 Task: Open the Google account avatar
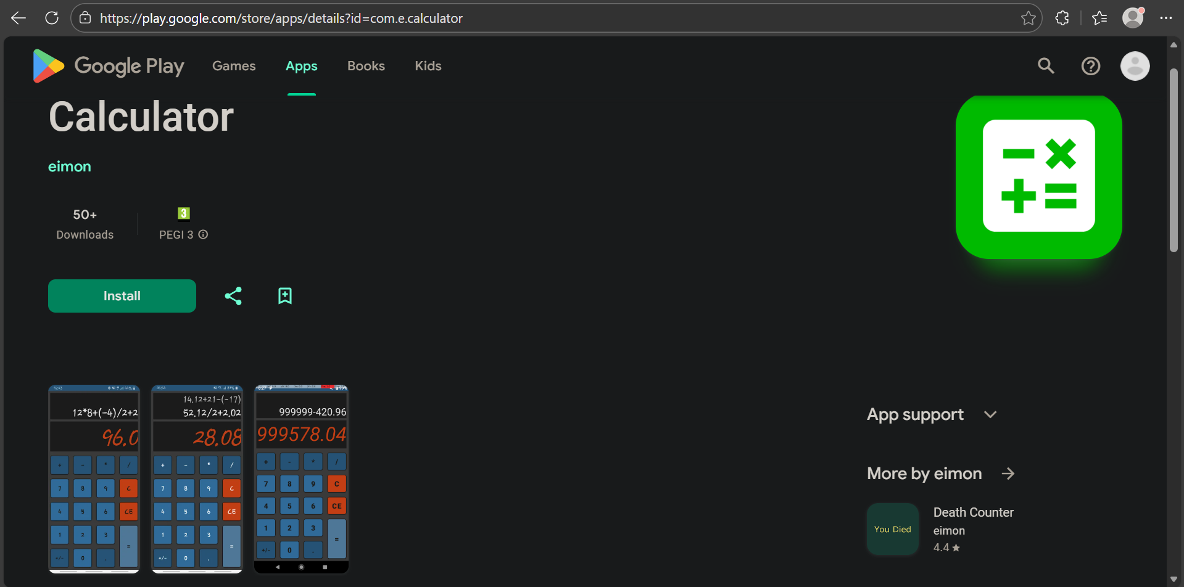pos(1135,66)
